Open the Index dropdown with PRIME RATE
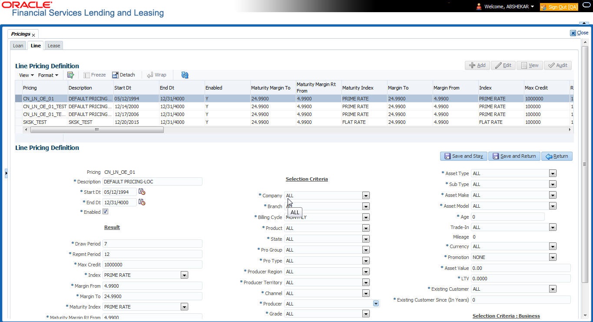The image size is (593, 322). tap(184, 275)
